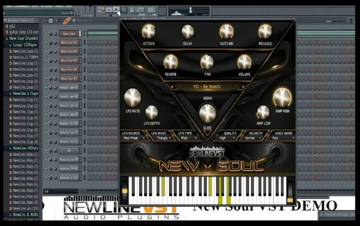Toggle mute LED for New Soul #2 channel
360x226 pixels.
click(46, 42)
